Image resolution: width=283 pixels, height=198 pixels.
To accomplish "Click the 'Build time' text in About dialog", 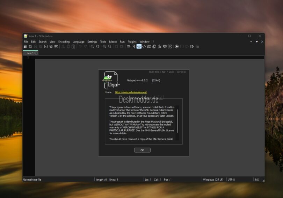I will (x=168, y=72).
